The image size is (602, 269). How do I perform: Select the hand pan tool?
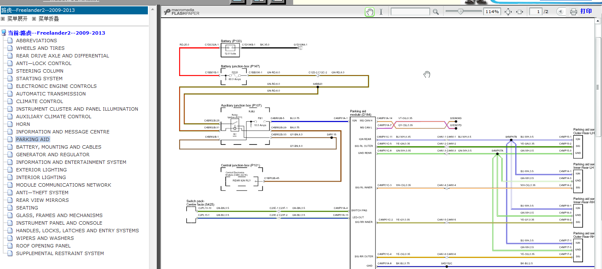[x=370, y=12]
